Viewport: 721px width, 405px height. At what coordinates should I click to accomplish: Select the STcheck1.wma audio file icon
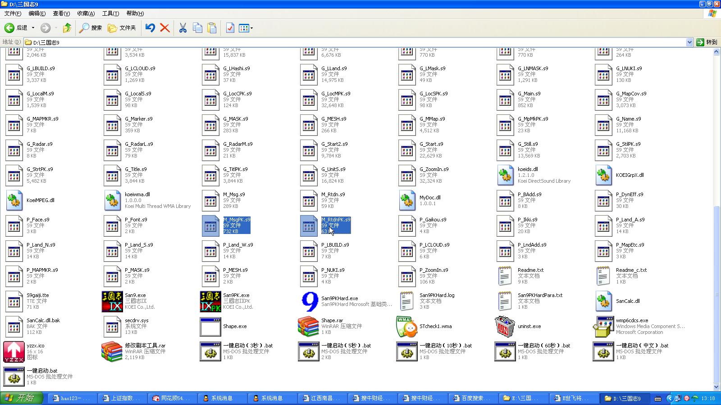tap(407, 327)
